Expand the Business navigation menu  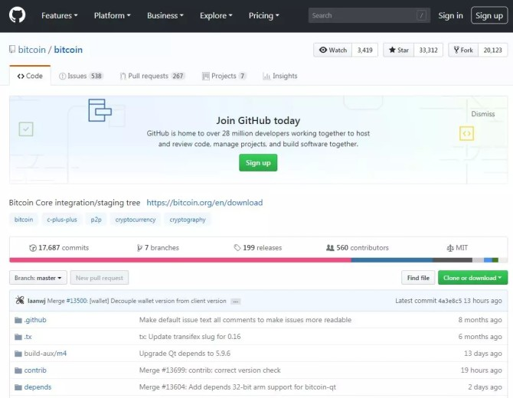click(165, 15)
